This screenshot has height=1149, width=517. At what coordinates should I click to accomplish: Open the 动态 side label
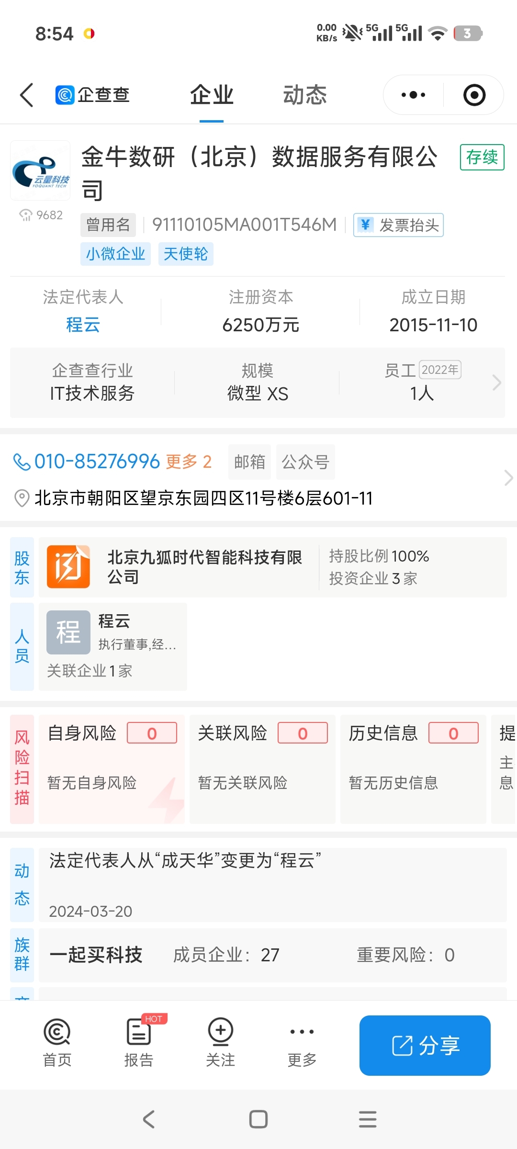[x=22, y=885]
